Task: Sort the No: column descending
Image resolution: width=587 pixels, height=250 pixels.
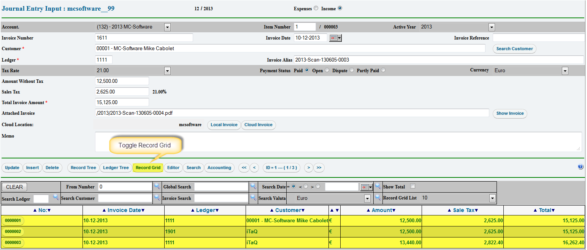Action: click(49, 210)
